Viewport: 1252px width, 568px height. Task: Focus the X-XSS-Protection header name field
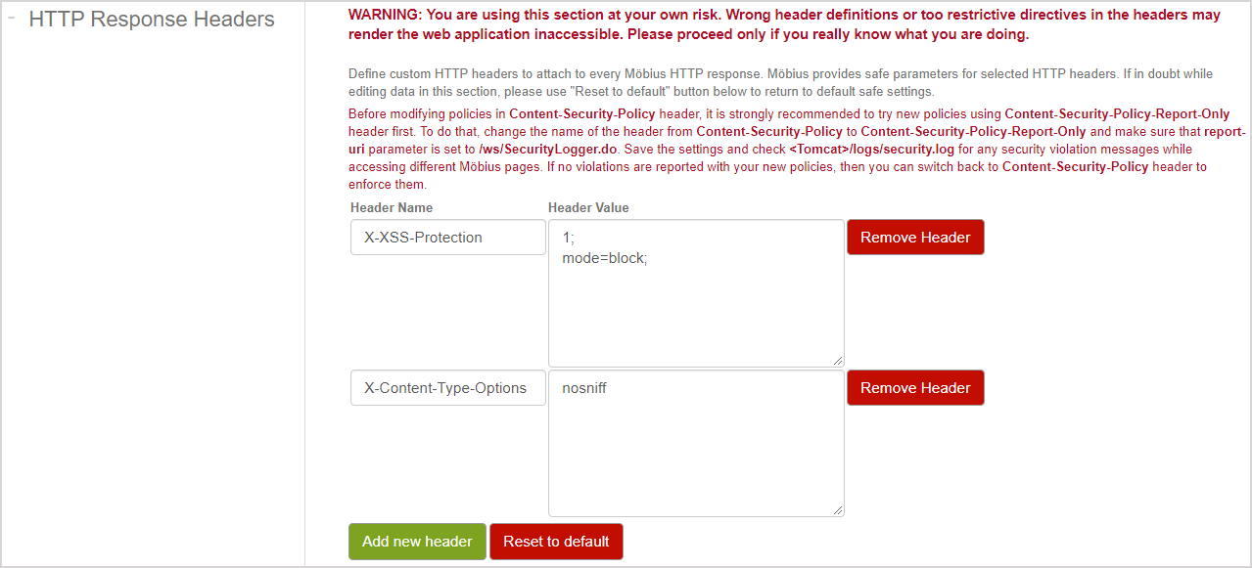[x=447, y=238]
